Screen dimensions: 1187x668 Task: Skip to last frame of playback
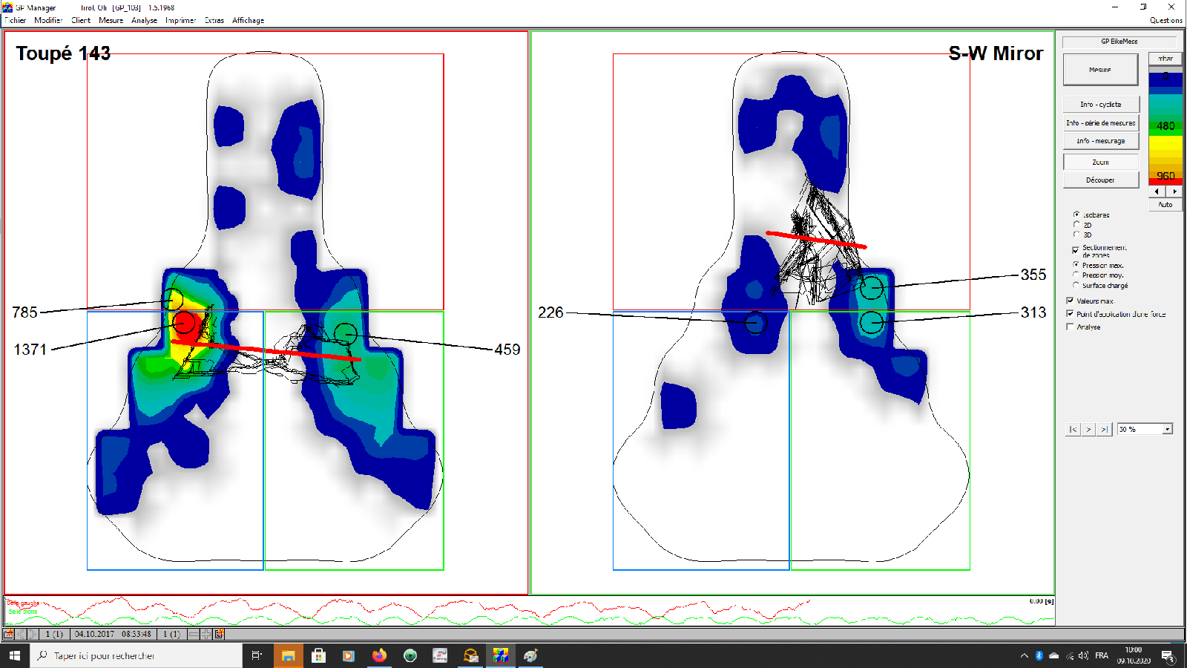coord(1105,429)
